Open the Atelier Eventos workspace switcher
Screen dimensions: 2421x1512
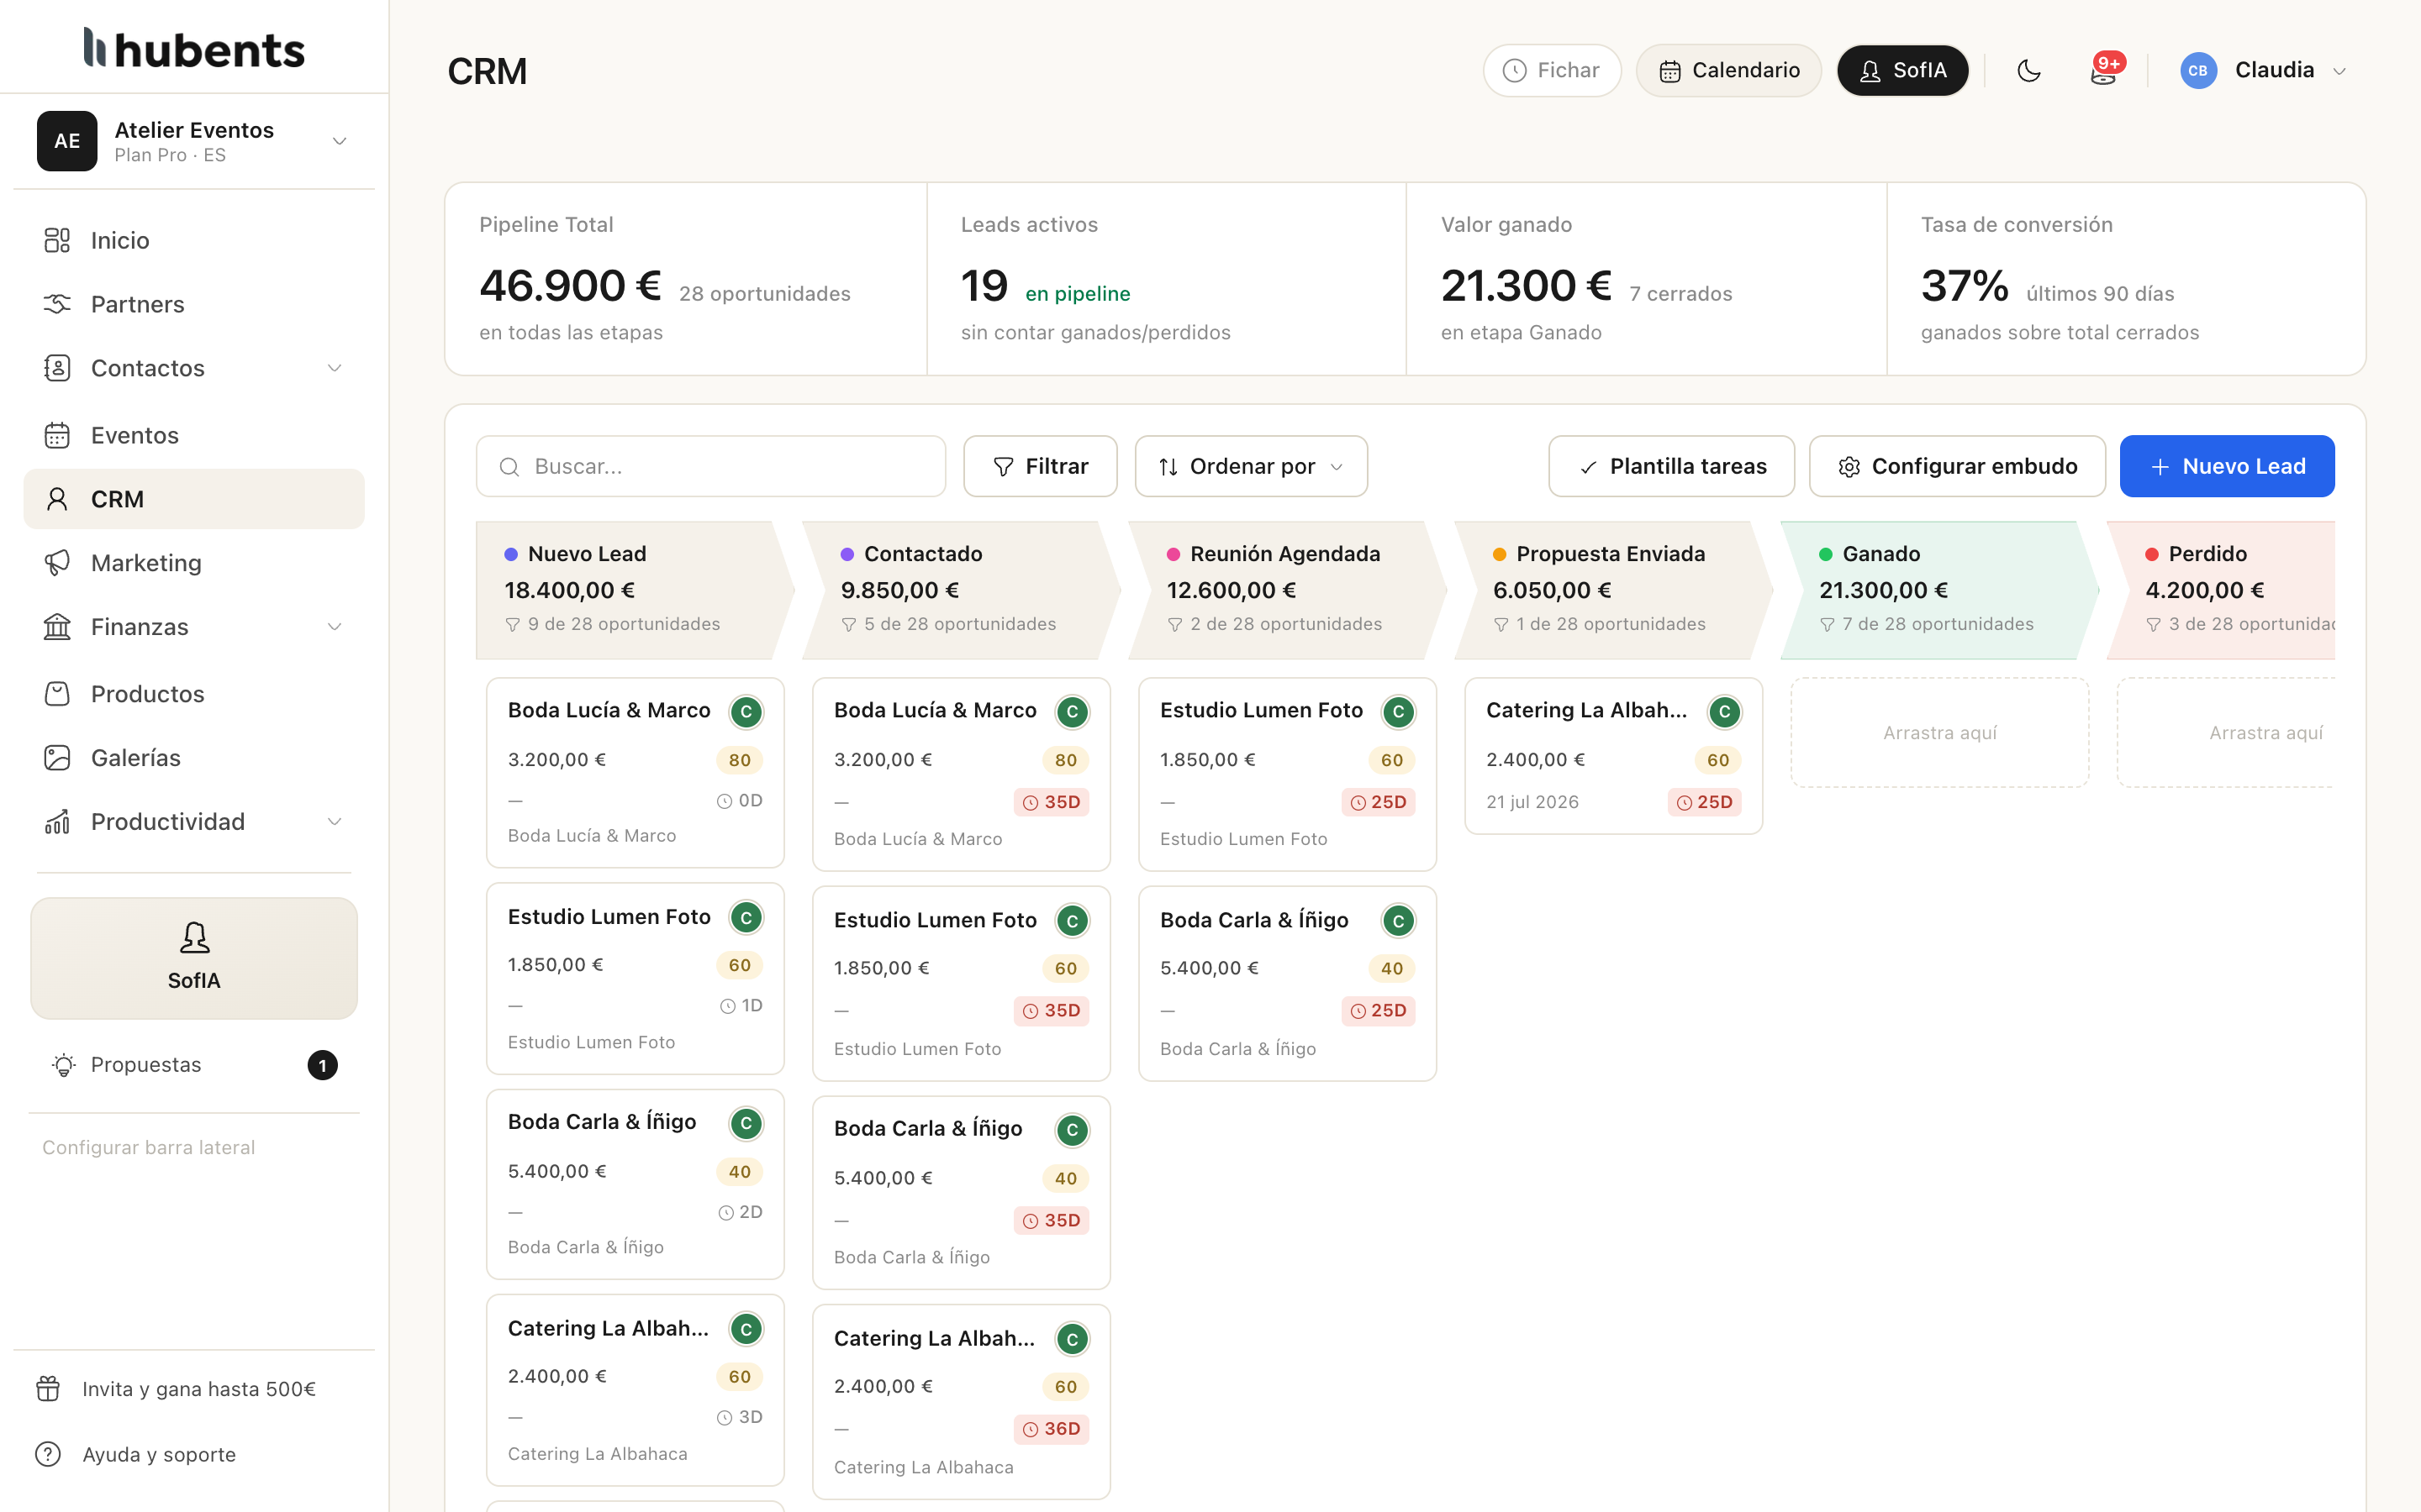[x=194, y=141]
